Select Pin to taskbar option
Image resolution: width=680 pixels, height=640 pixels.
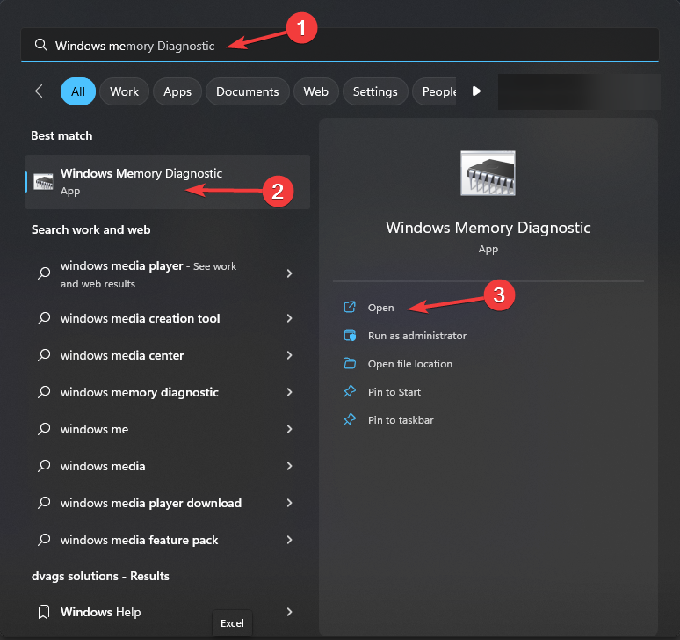tap(401, 420)
